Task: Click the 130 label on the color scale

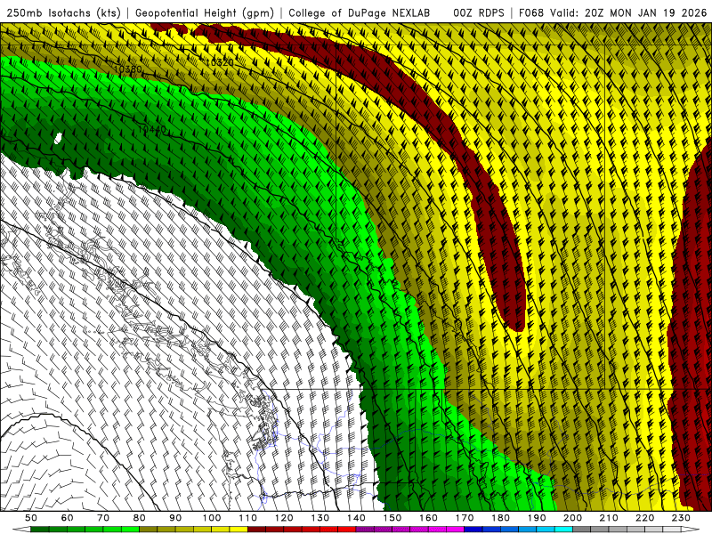Action: pyautogui.click(x=320, y=518)
